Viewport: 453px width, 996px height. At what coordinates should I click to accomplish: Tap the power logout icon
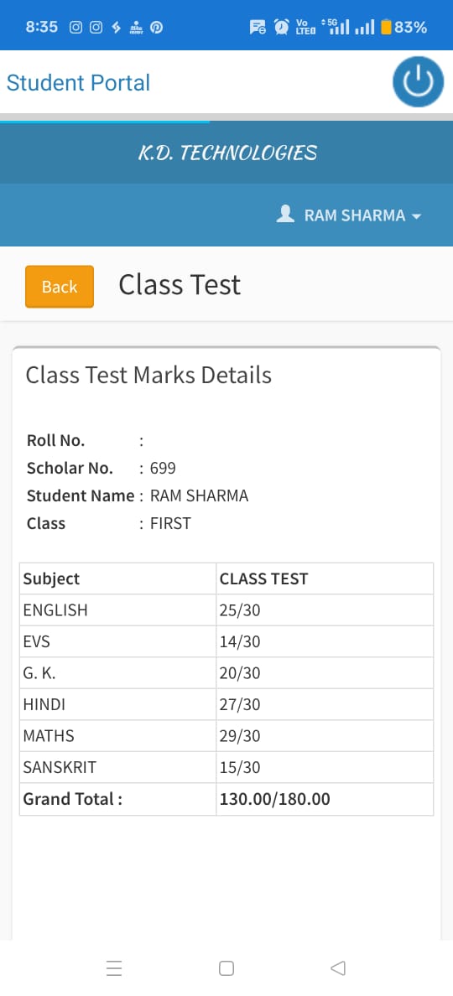[x=418, y=82]
